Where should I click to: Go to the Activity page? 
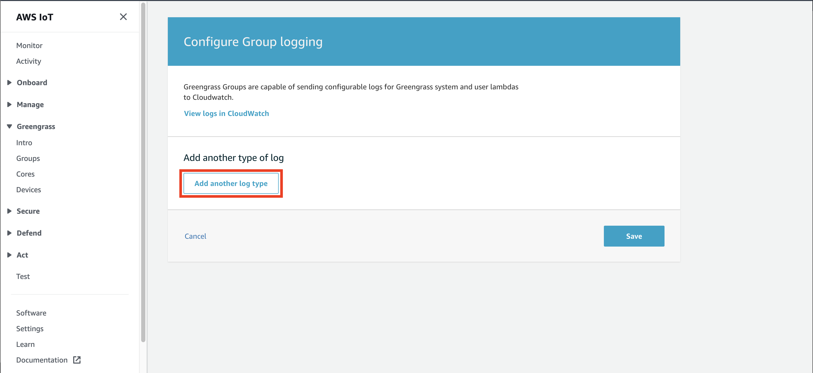click(x=29, y=61)
